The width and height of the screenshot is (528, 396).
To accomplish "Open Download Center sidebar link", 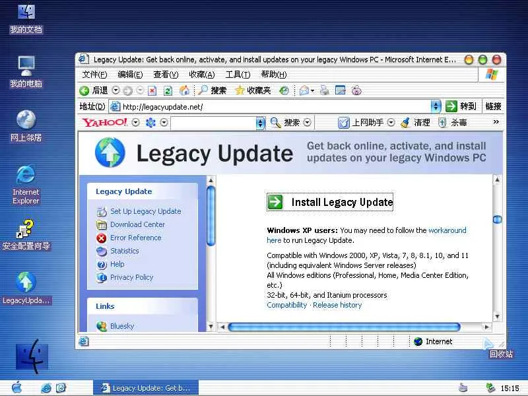I will click(x=137, y=224).
